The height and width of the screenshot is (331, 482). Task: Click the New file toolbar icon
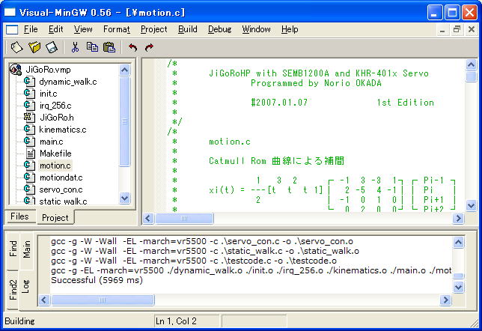click(x=16, y=47)
